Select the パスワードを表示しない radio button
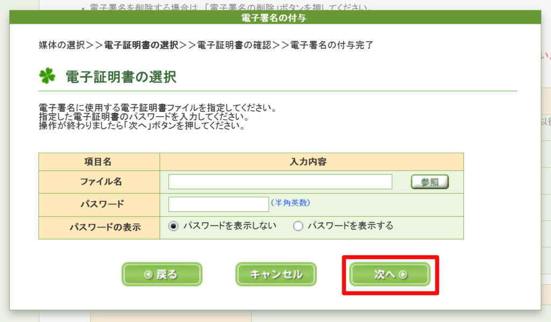The height and width of the screenshot is (322, 551). 173,226
